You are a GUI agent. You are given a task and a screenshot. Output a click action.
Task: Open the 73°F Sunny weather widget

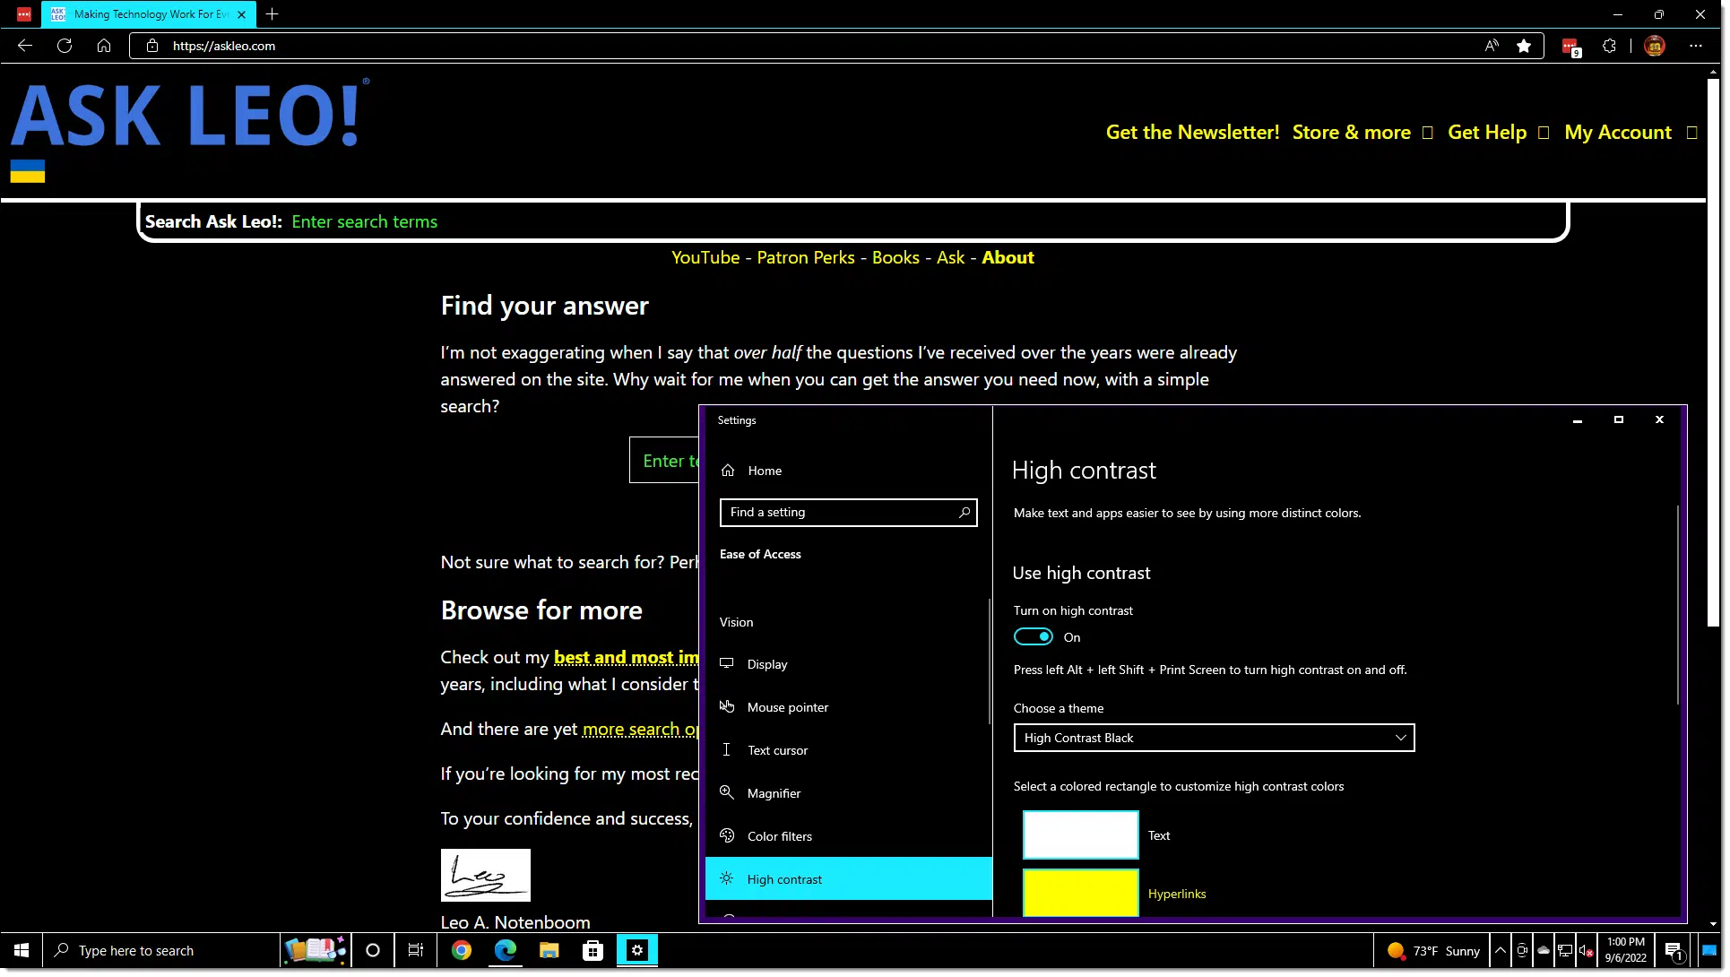click(x=1432, y=952)
